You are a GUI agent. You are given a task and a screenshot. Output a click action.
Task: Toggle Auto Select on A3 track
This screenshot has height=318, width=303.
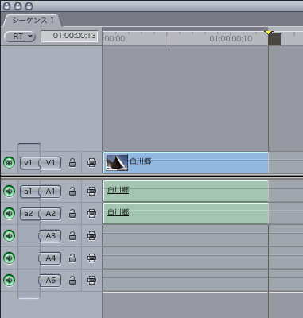point(91,235)
